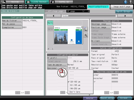Switch to Image modif.page tab
The width and height of the screenshot is (134, 100).
click(122, 7)
